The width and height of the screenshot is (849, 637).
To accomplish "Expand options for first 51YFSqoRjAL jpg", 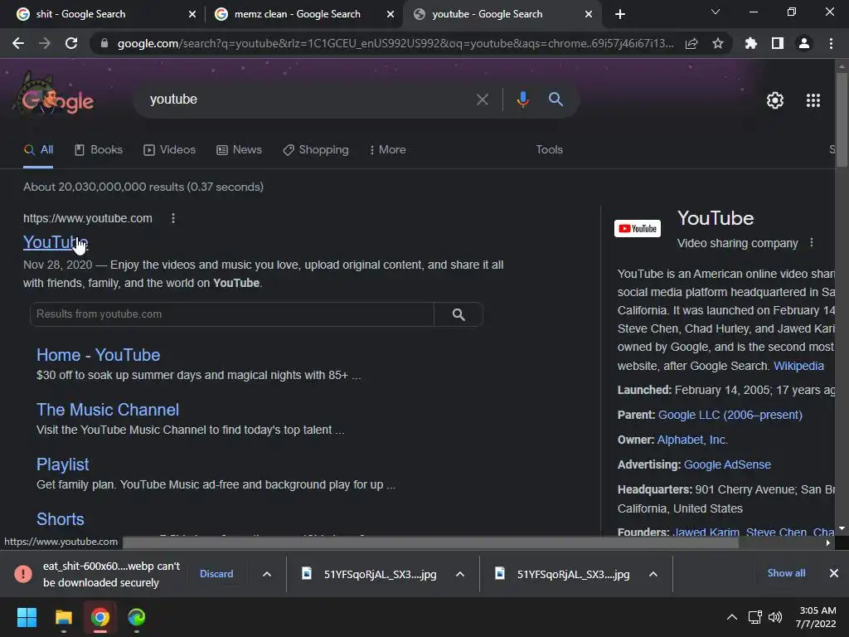I will (459, 574).
